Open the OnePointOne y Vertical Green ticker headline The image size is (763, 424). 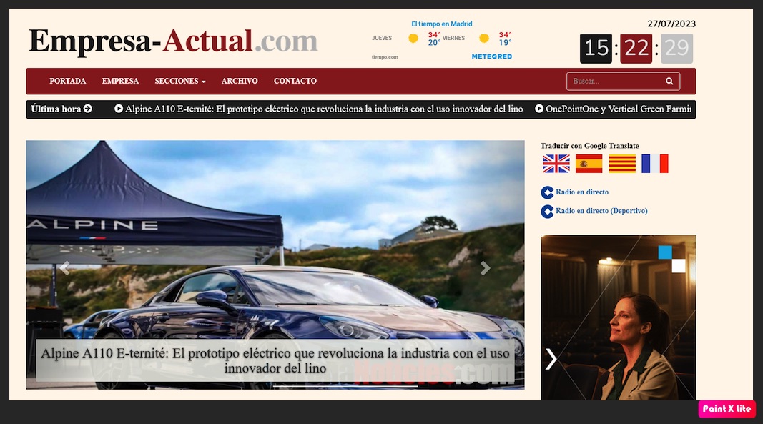point(619,109)
